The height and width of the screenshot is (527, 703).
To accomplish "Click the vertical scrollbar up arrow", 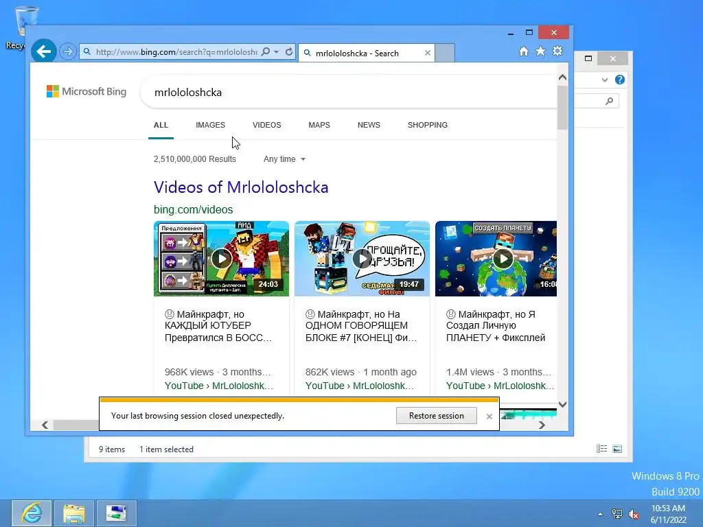I will [562, 77].
